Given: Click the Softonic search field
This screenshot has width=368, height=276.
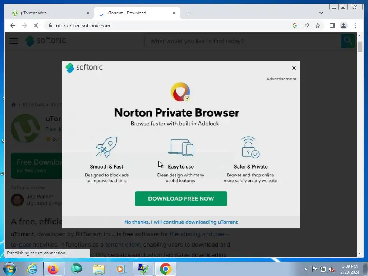Looking at the screenshot, I should [243, 41].
